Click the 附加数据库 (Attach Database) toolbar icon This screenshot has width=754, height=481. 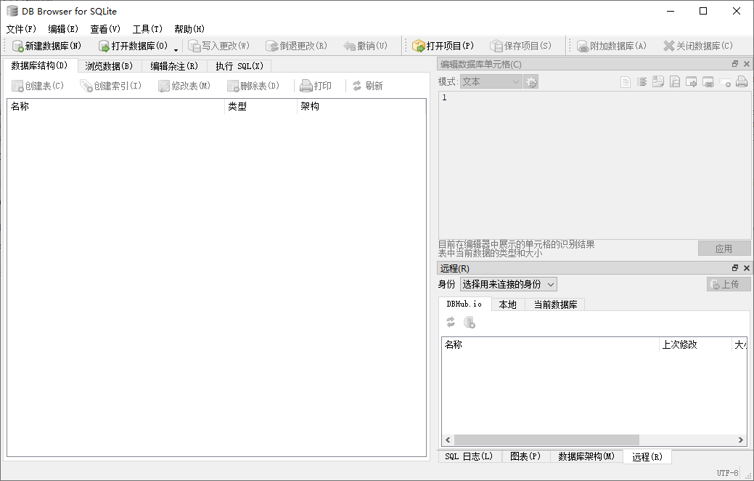tap(583, 46)
